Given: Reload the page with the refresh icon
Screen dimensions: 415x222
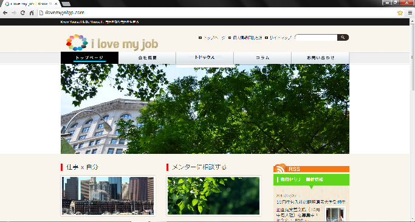Looking at the screenshot, I should 22,13.
